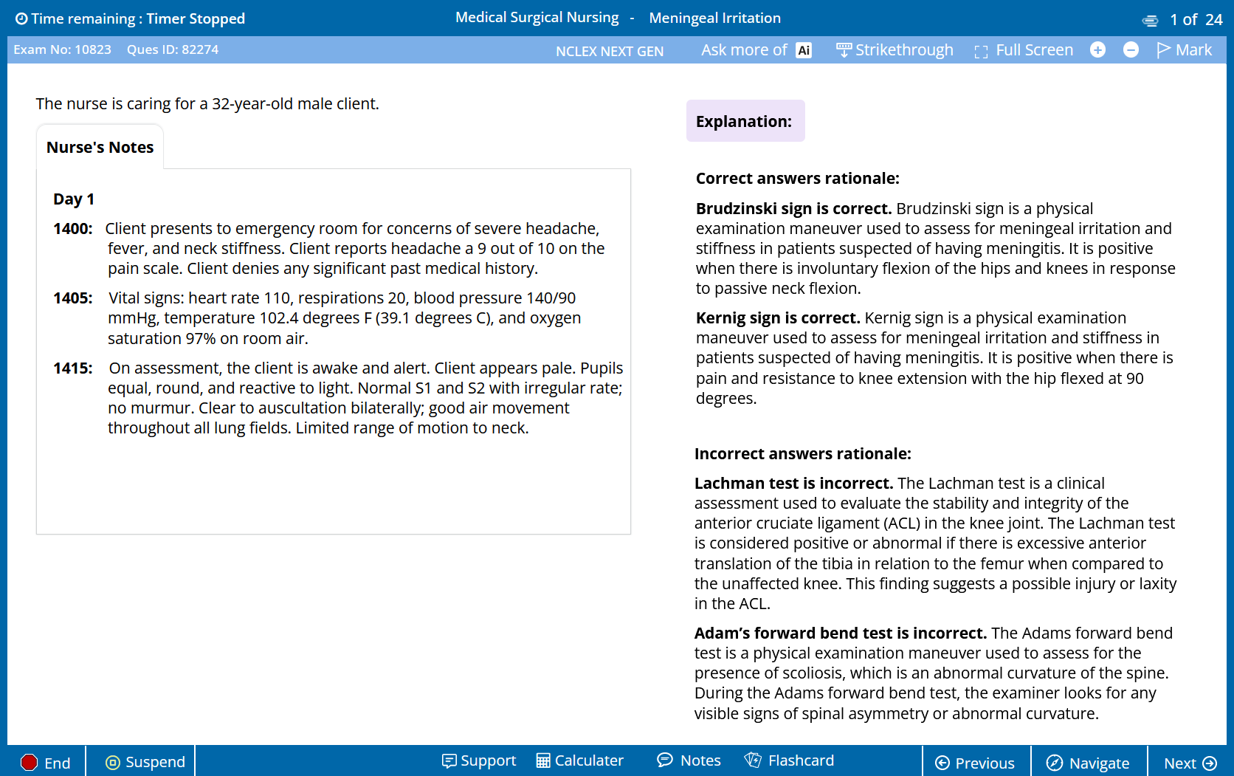Click 'Lachman test is incorrect.' text
The image size is (1234, 776).
point(793,484)
